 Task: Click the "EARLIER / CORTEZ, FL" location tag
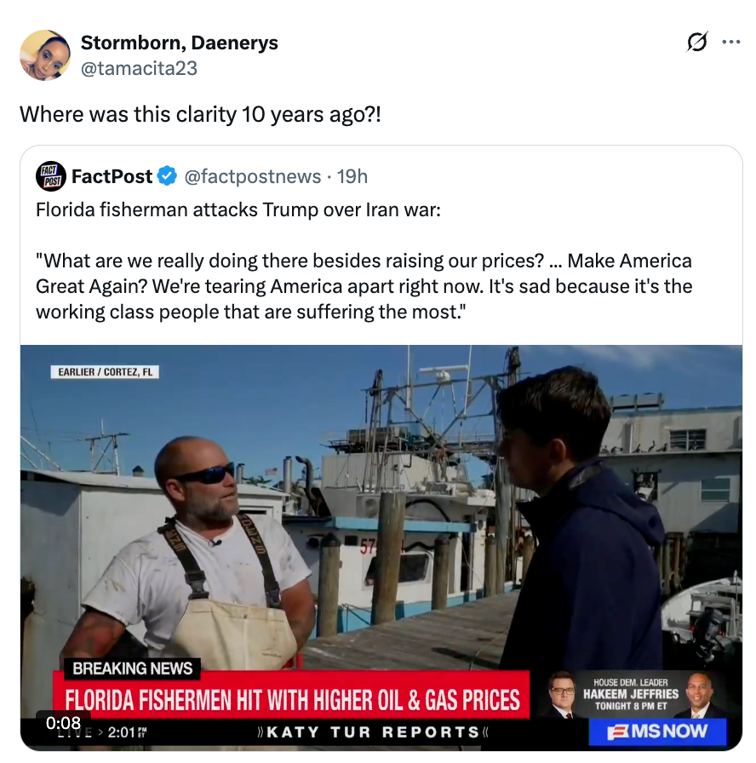(106, 372)
